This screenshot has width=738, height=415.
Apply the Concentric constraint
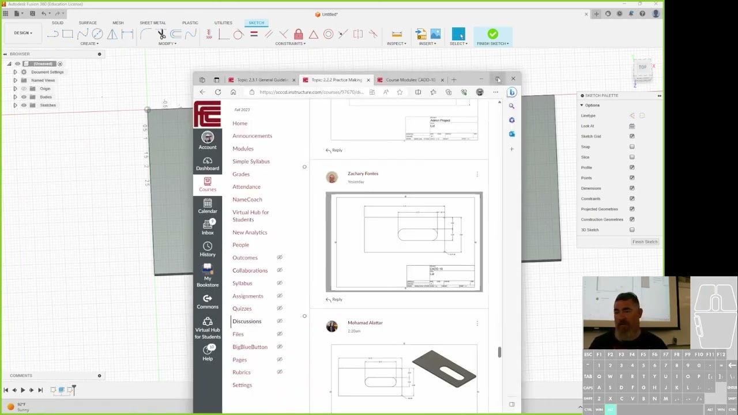pos(328,35)
